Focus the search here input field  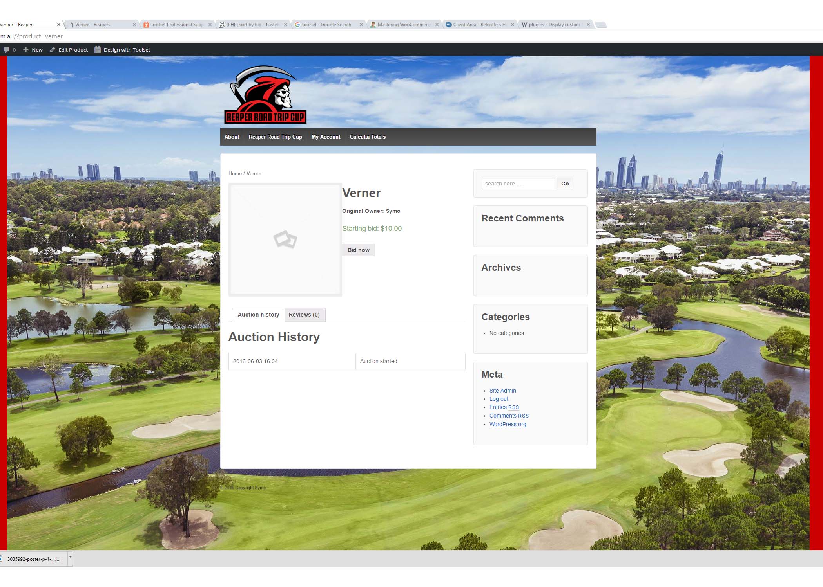(x=518, y=184)
